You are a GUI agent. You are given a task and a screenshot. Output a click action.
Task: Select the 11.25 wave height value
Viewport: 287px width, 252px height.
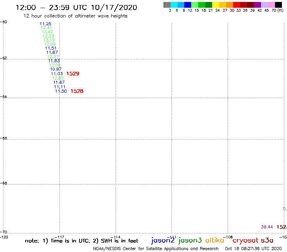click(x=45, y=24)
